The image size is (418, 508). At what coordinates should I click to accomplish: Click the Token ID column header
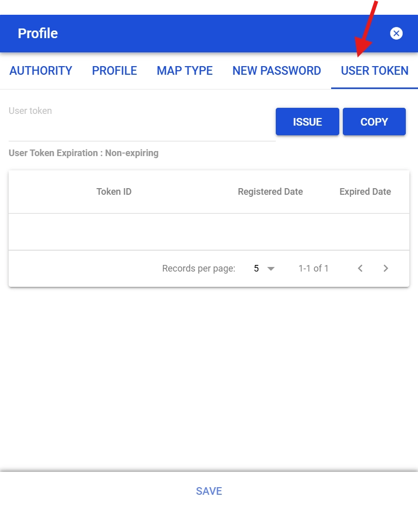(x=114, y=192)
